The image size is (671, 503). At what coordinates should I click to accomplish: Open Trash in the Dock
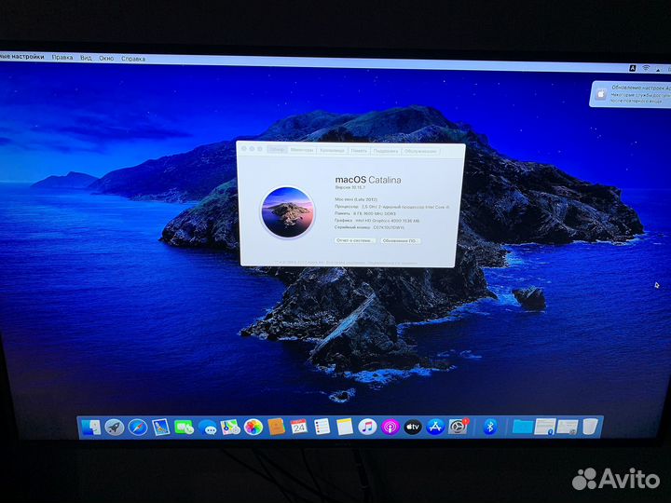pos(590,427)
